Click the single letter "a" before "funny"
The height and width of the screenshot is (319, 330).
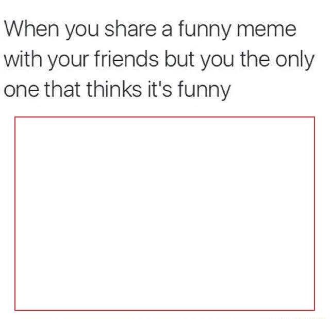[167, 30]
